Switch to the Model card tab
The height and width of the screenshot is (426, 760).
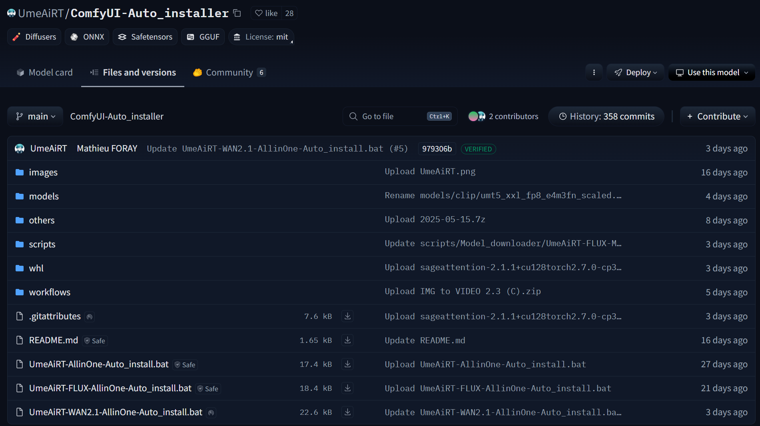click(x=44, y=72)
